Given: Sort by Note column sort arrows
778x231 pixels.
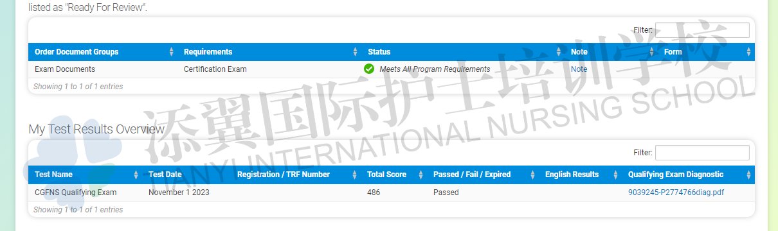Looking at the screenshot, I should pyautogui.click(x=651, y=52).
